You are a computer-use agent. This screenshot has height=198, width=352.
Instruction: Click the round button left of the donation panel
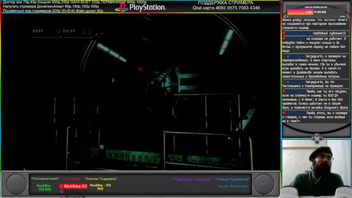click(16, 184)
